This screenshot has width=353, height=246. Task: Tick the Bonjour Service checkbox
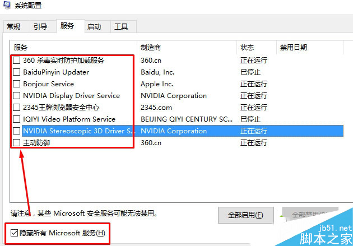[17, 84]
